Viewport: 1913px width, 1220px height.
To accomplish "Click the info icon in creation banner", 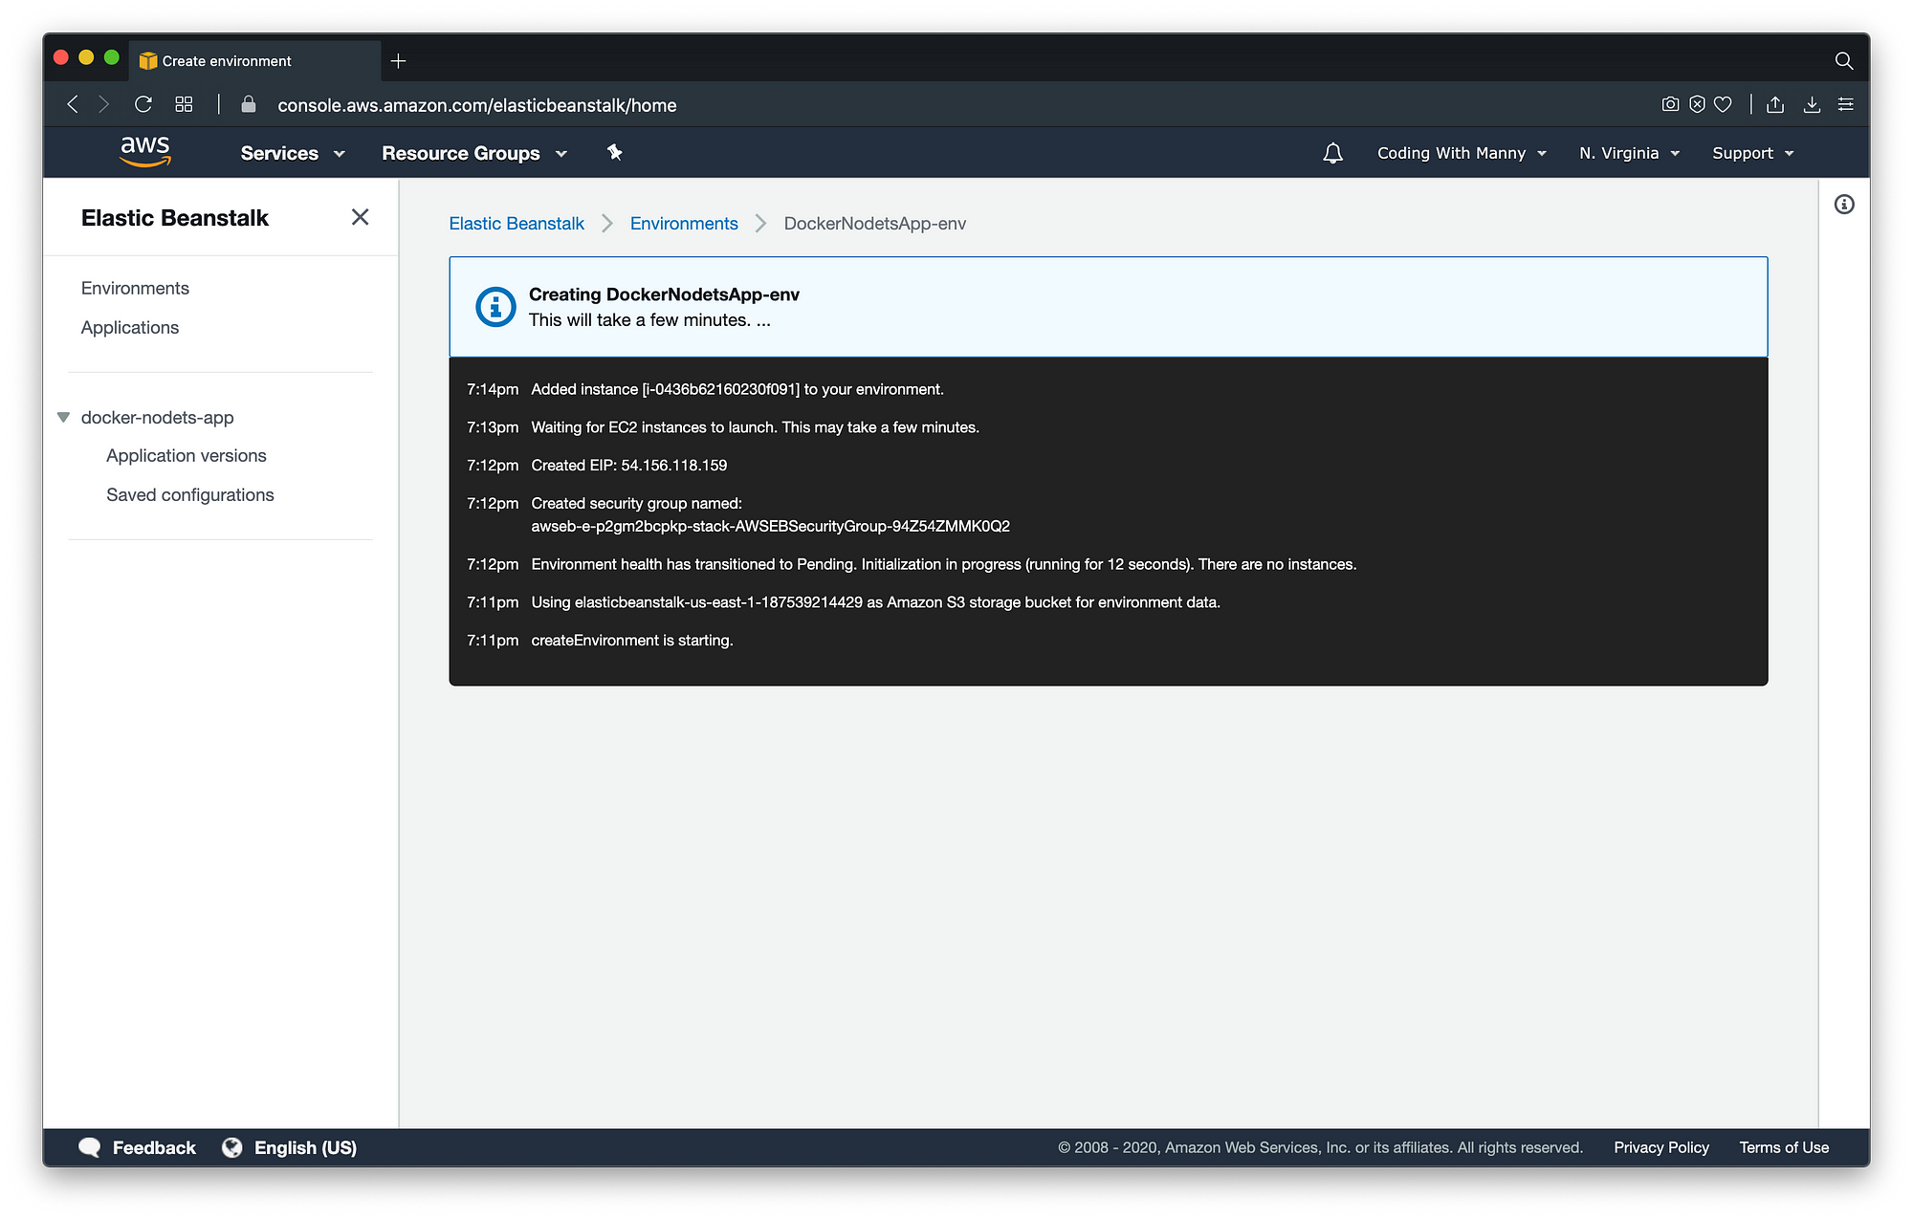I will click(x=493, y=305).
